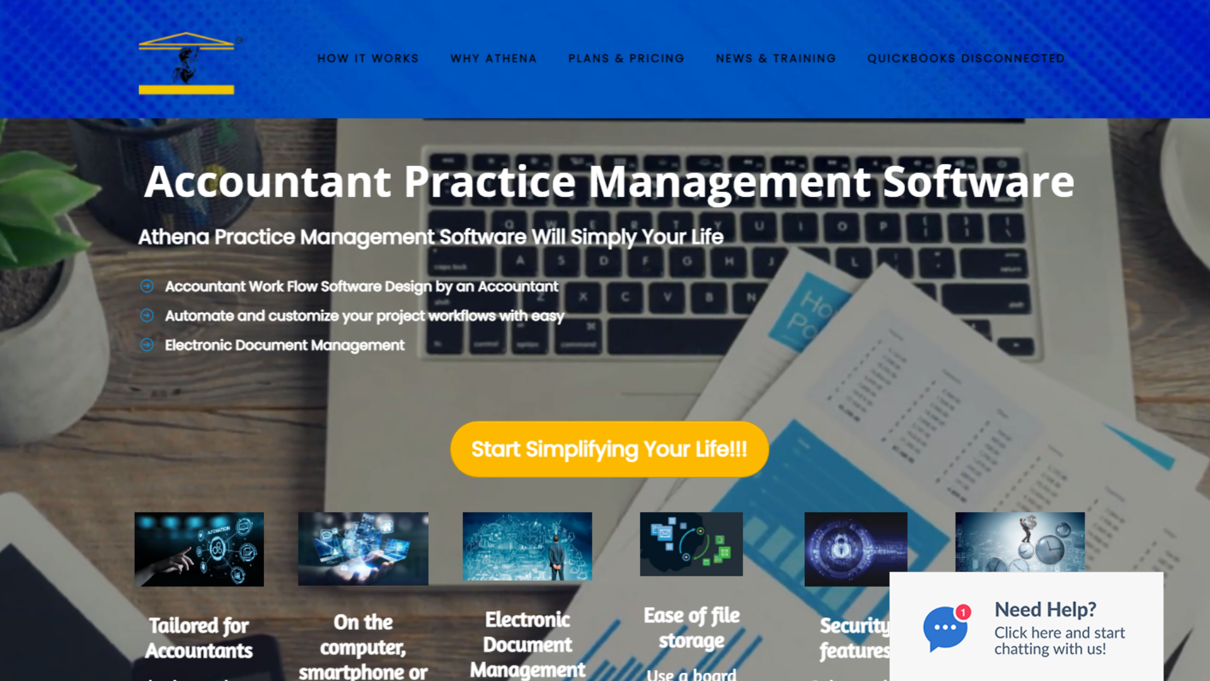Click the Electronic Document Management icon
The width and height of the screenshot is (1210, 681).
click(527, 545)
